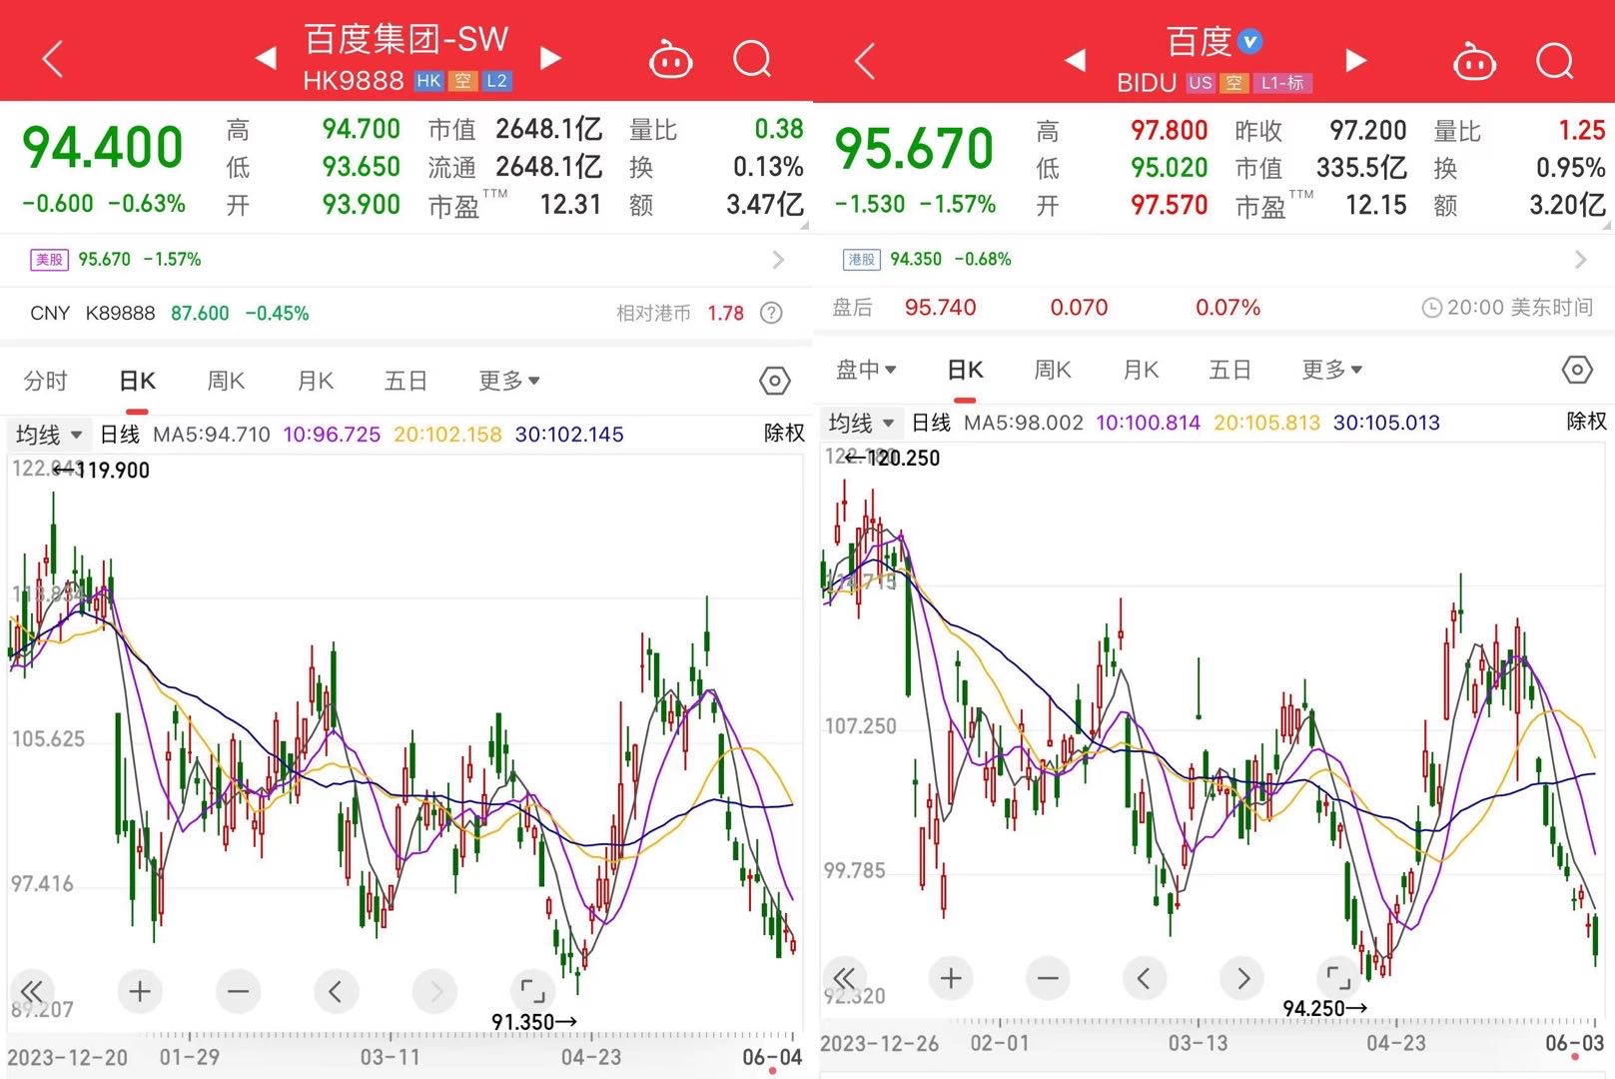Switch to the previous stock on BIDU page

[x=1075, y=60]
